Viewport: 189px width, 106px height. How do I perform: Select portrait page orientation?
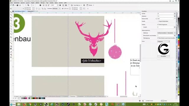[x=37, y=9]
